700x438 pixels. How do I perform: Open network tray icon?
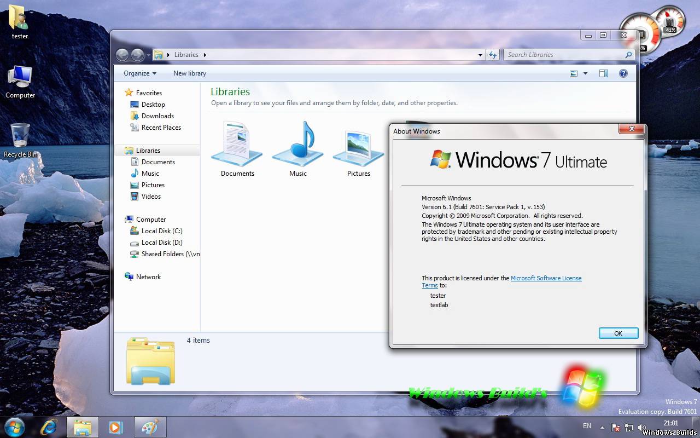[629, 428]
